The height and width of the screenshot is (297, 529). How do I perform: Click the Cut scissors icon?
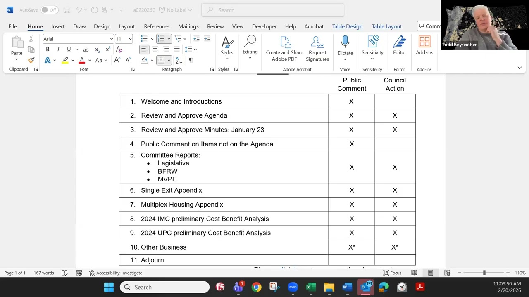coord(31,39)
